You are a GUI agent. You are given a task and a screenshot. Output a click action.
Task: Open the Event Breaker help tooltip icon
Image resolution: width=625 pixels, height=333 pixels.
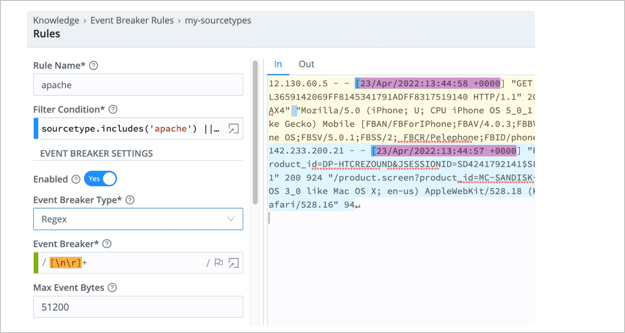point(106,243)
